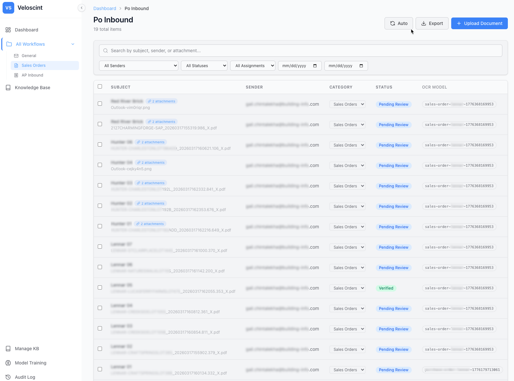Click the AP Inbound invoice icon
Screen dimensions: 514x381
click(x=16, y=75)
